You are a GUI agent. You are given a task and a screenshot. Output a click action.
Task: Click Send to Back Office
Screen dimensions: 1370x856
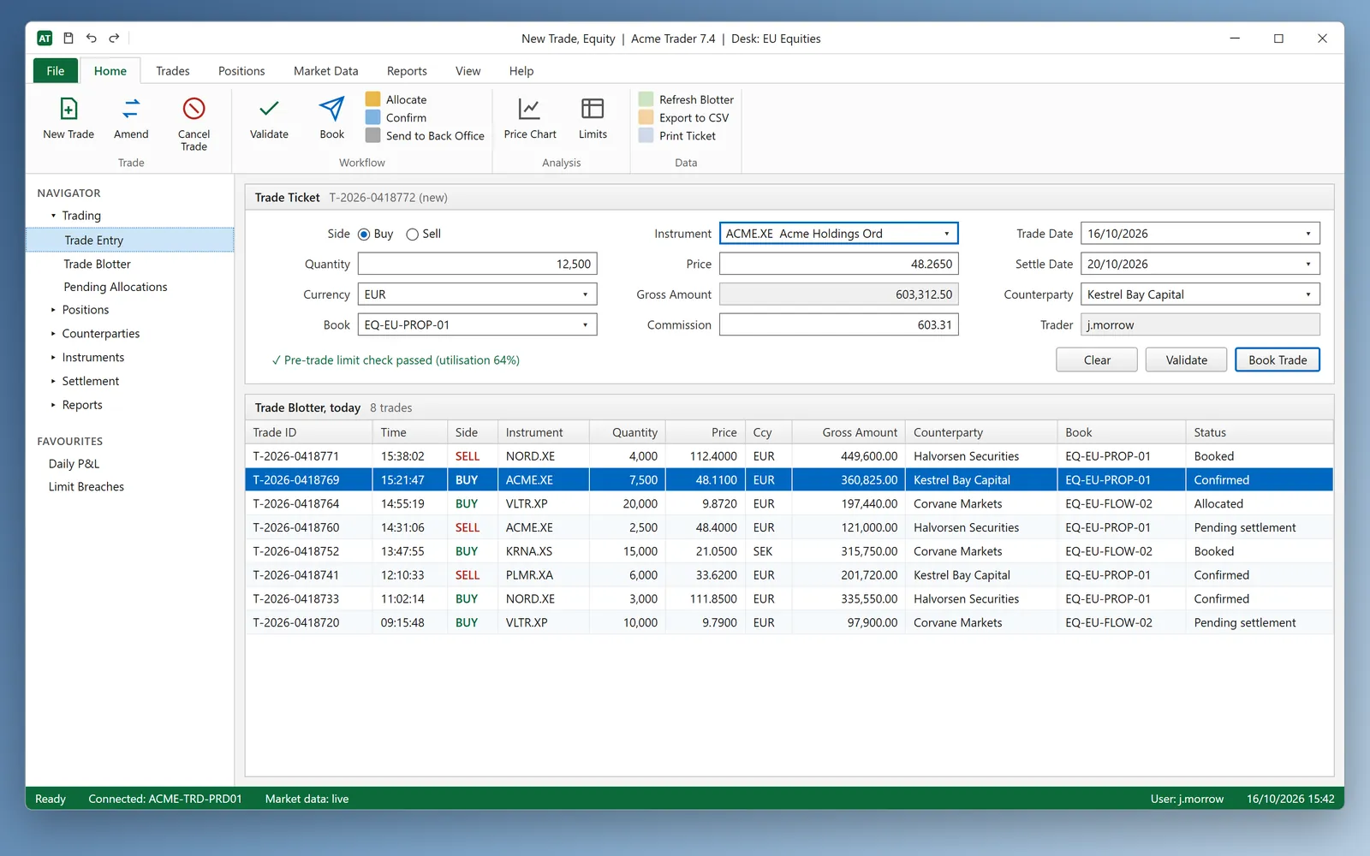click(425, 135)
